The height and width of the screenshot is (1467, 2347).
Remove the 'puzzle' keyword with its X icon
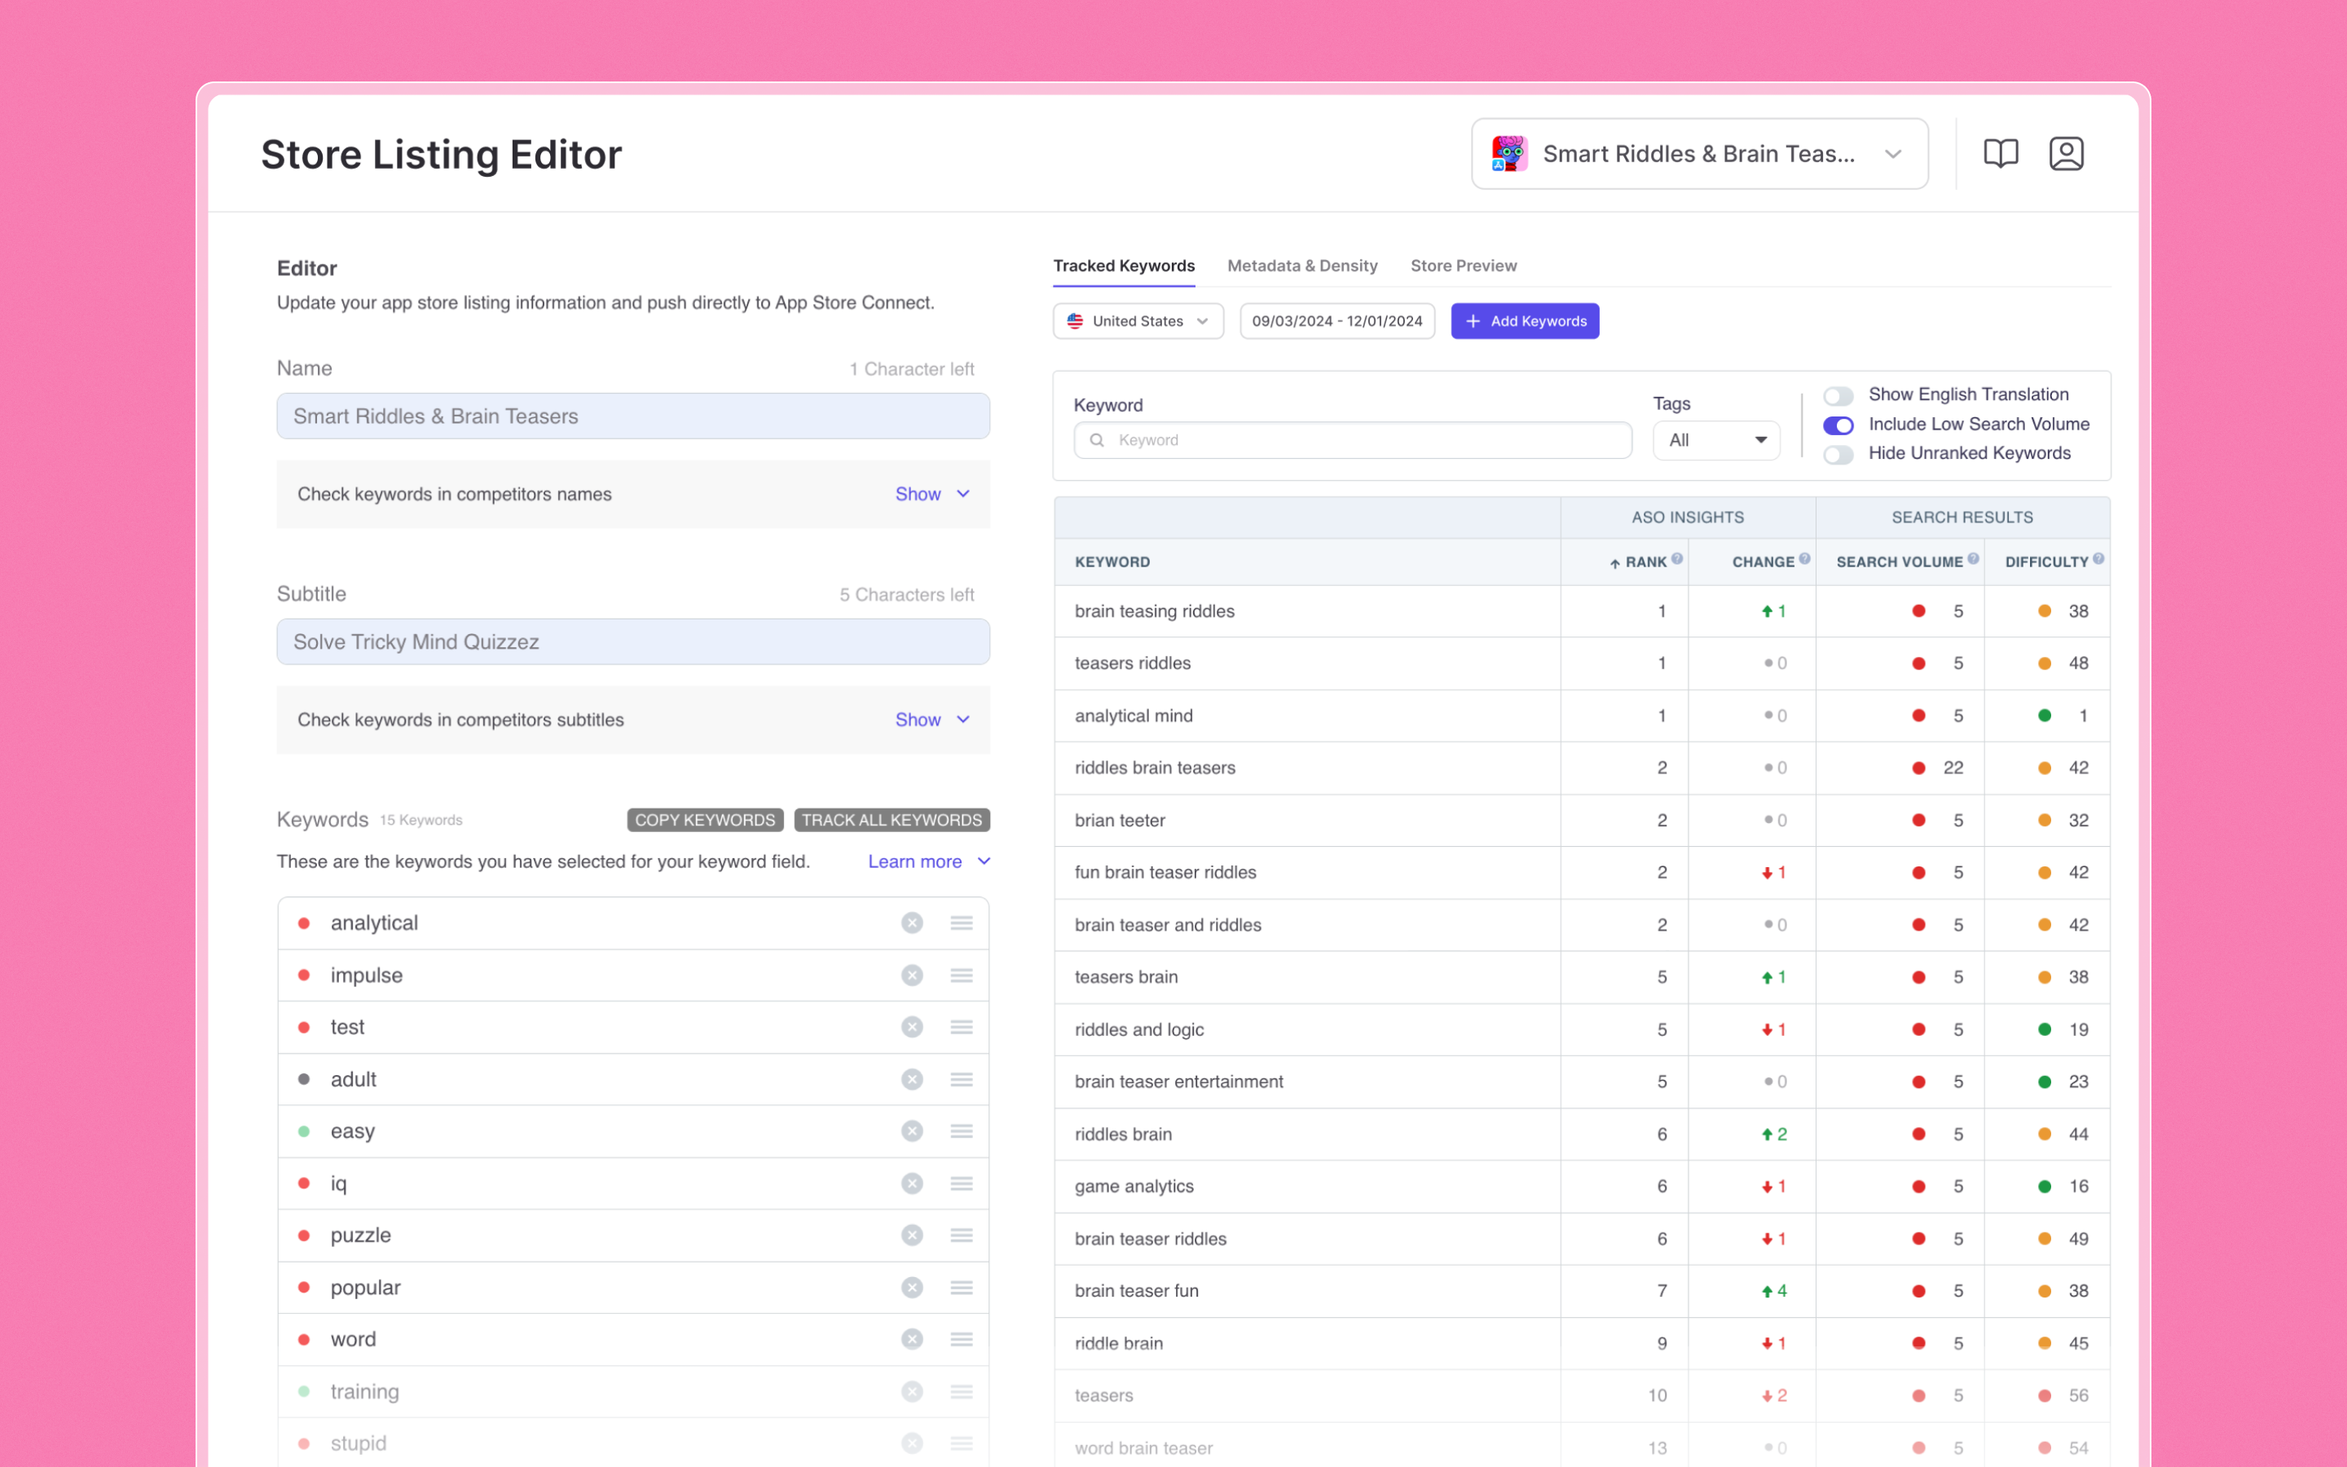(912, 1235)
